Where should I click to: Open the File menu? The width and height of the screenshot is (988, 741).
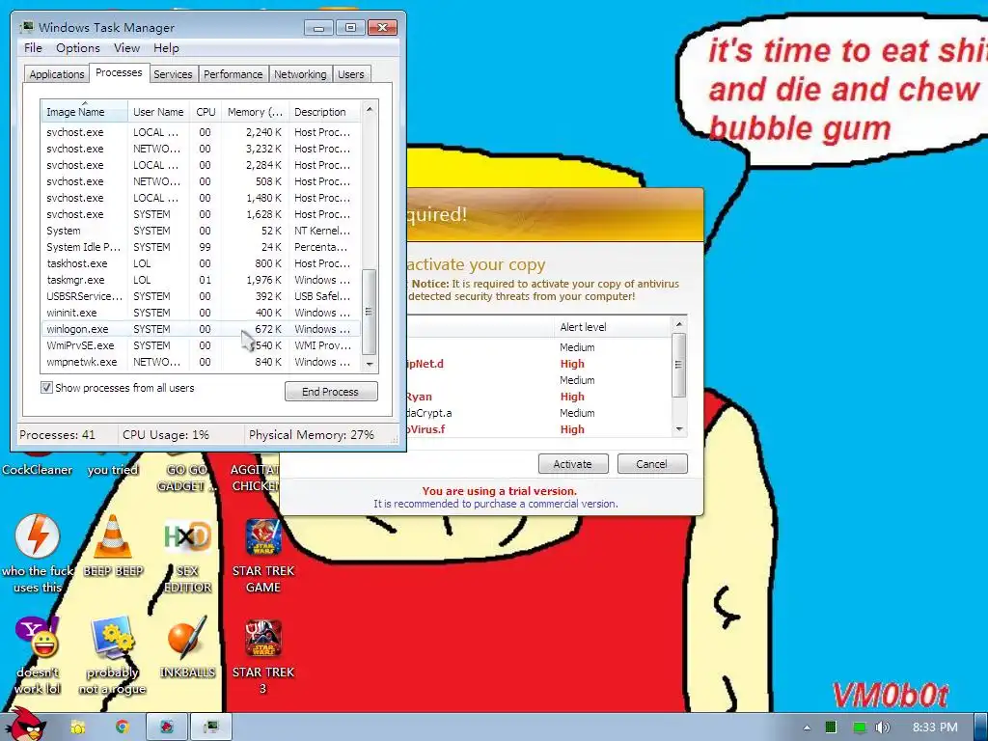[x=33, y=48]
